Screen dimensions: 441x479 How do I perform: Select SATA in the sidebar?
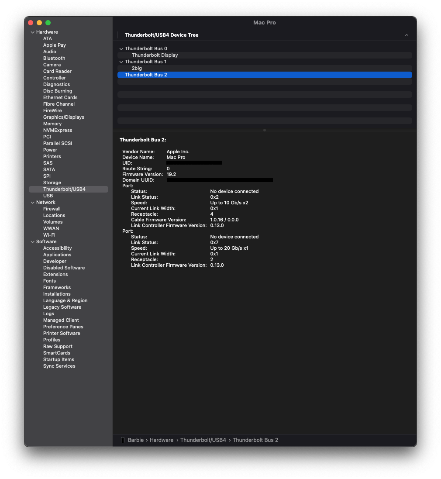point(49,169)
